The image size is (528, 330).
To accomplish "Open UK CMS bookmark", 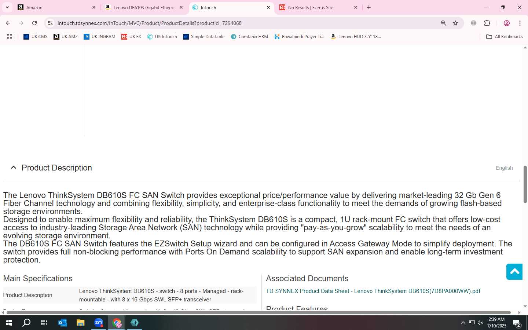I will pyautogui.click(x=36, y=37).
